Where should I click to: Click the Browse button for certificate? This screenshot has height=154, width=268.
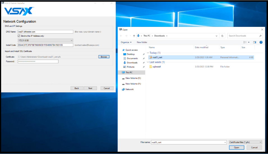(x=104, y=57)
